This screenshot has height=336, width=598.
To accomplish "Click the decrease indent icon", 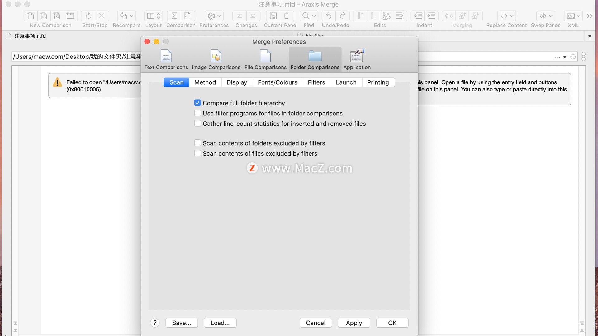I will (x=418, y=16).
